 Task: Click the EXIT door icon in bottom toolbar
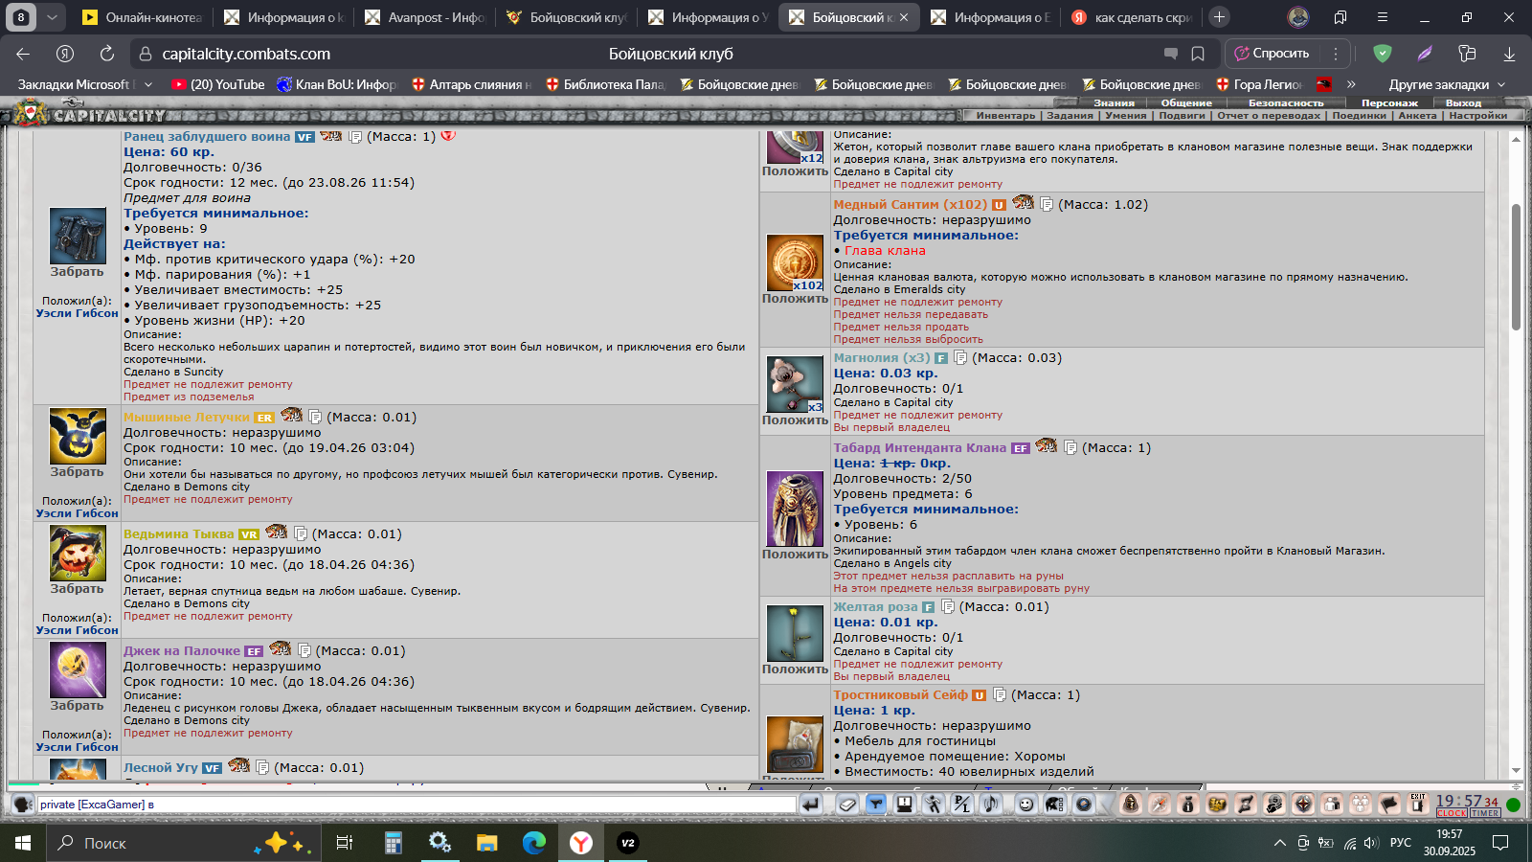(1418, 804)
